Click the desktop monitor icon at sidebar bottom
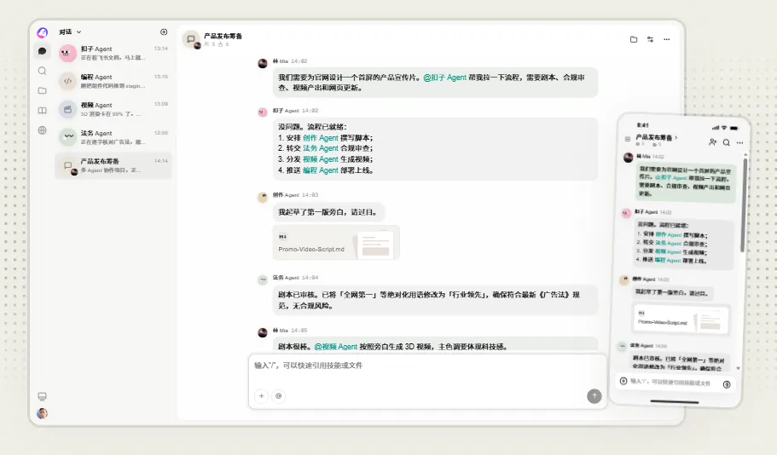 [42, 396]
